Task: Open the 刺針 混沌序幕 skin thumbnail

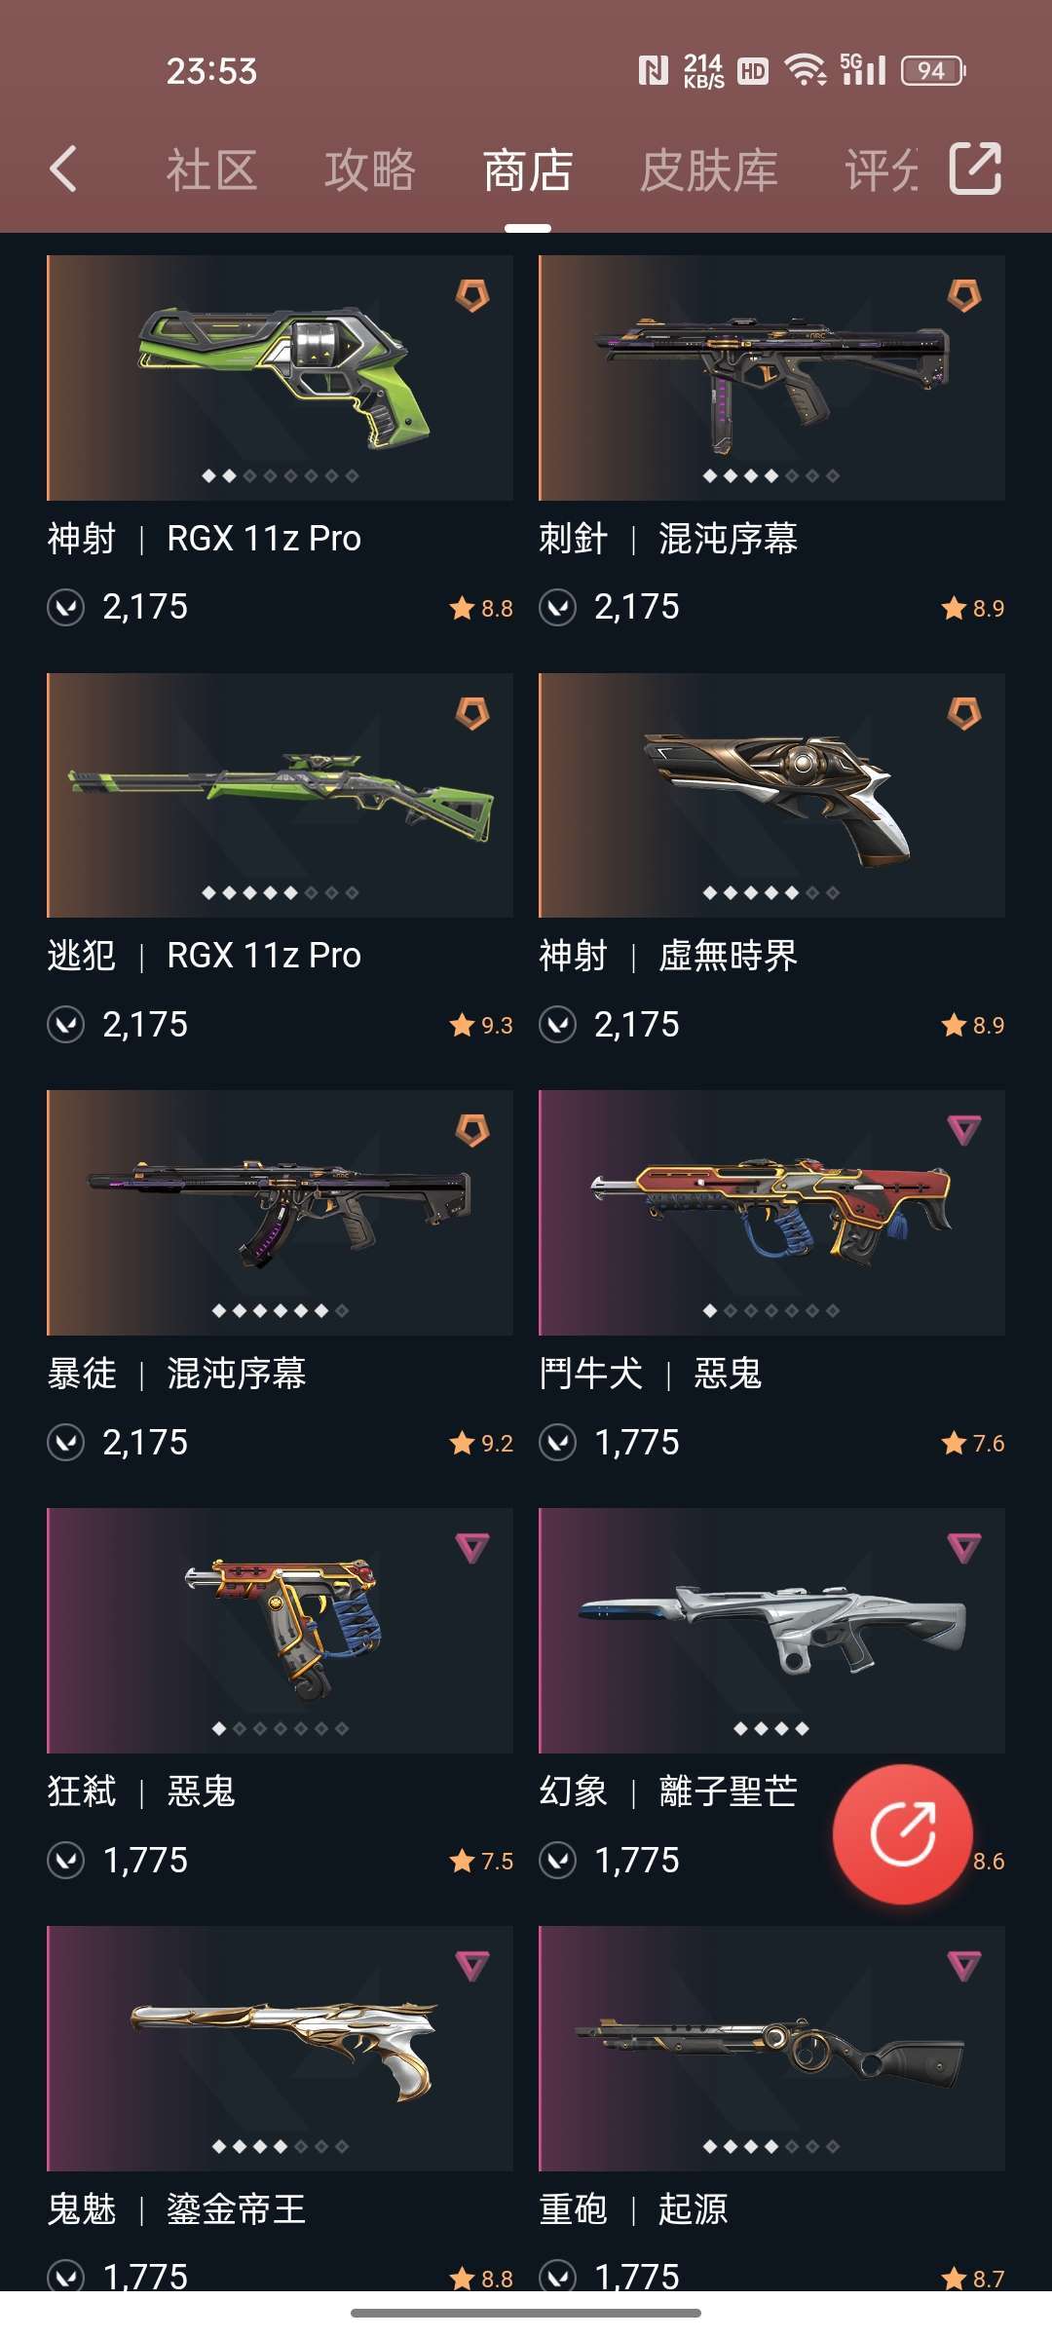Action: click(771, 378)
